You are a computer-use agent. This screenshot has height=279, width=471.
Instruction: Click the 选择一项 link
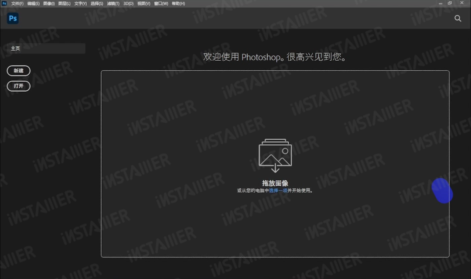coord(278,190)
